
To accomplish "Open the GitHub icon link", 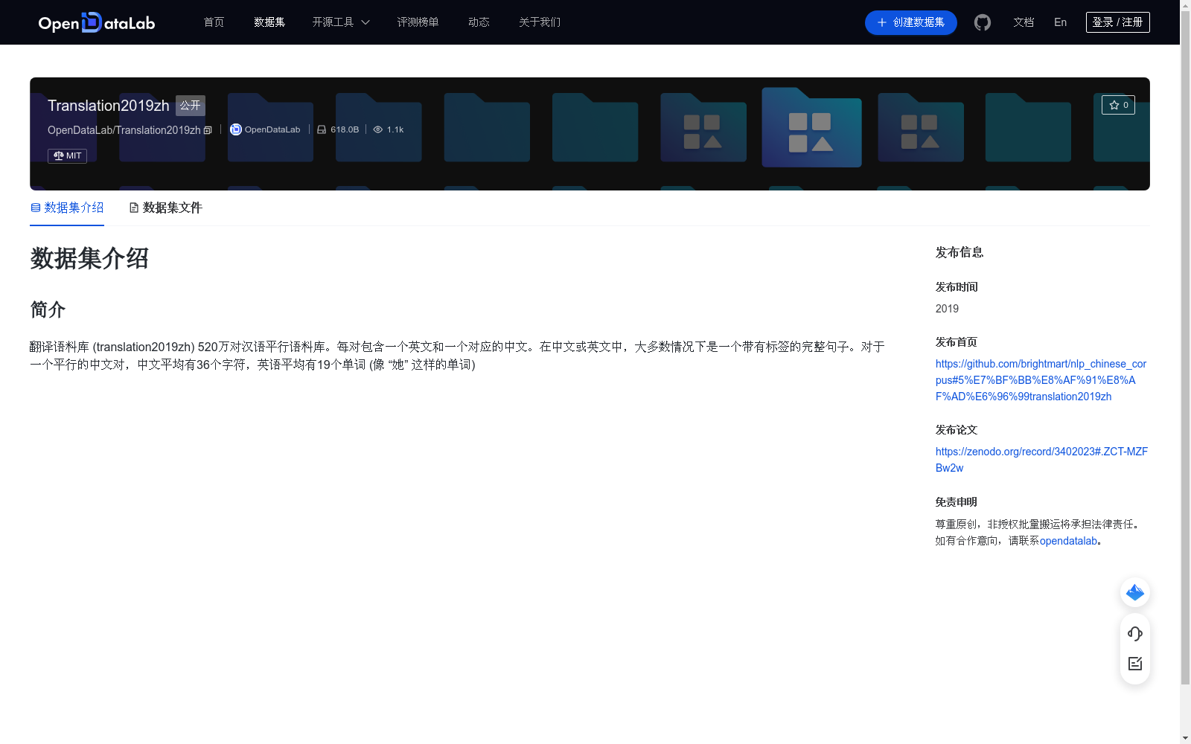I will click(983, 22).
